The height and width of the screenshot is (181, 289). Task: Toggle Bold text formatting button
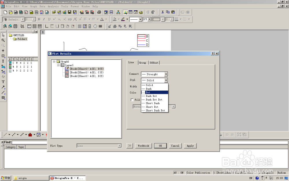[x=39, y=19]
